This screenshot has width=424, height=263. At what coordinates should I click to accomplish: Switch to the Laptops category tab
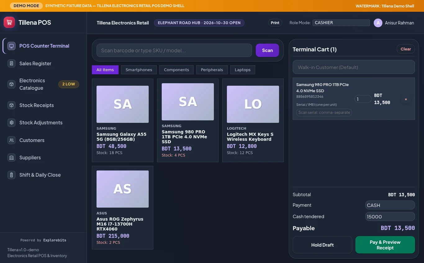242,70
